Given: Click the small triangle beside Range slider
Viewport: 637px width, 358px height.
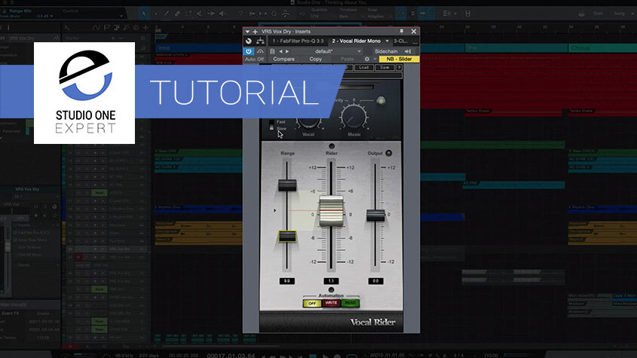Looking at the screenshot, I should pos(274,210).
